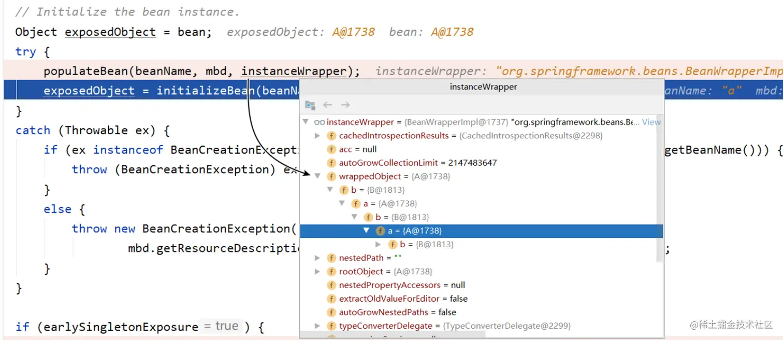Expand the cachedIntrospectionResults node

click(317, 136)
